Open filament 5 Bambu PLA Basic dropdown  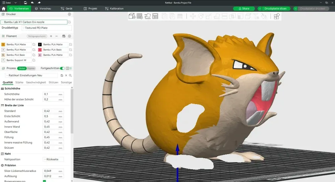tap(18, 55)
